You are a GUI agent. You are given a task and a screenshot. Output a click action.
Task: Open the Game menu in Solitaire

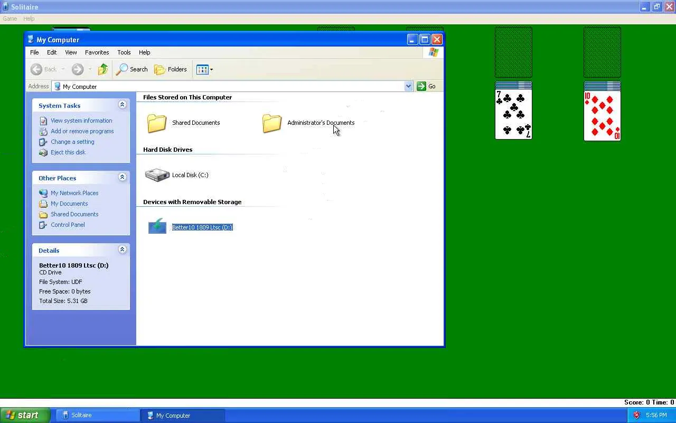point(10,19)
